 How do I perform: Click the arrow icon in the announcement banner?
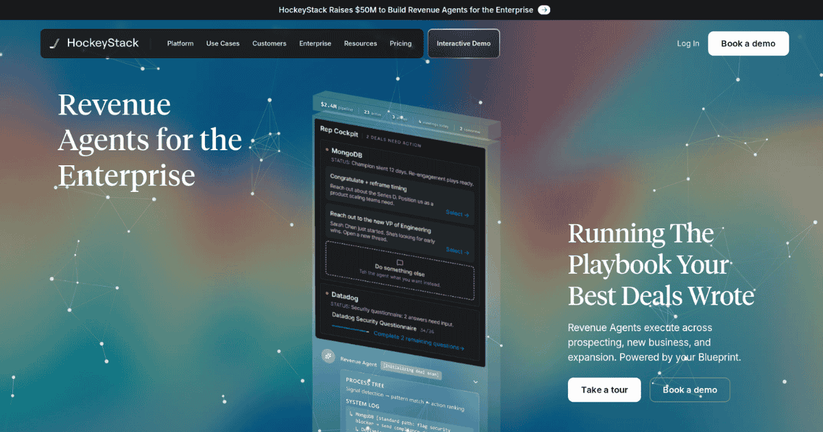[x=544, y=10]
